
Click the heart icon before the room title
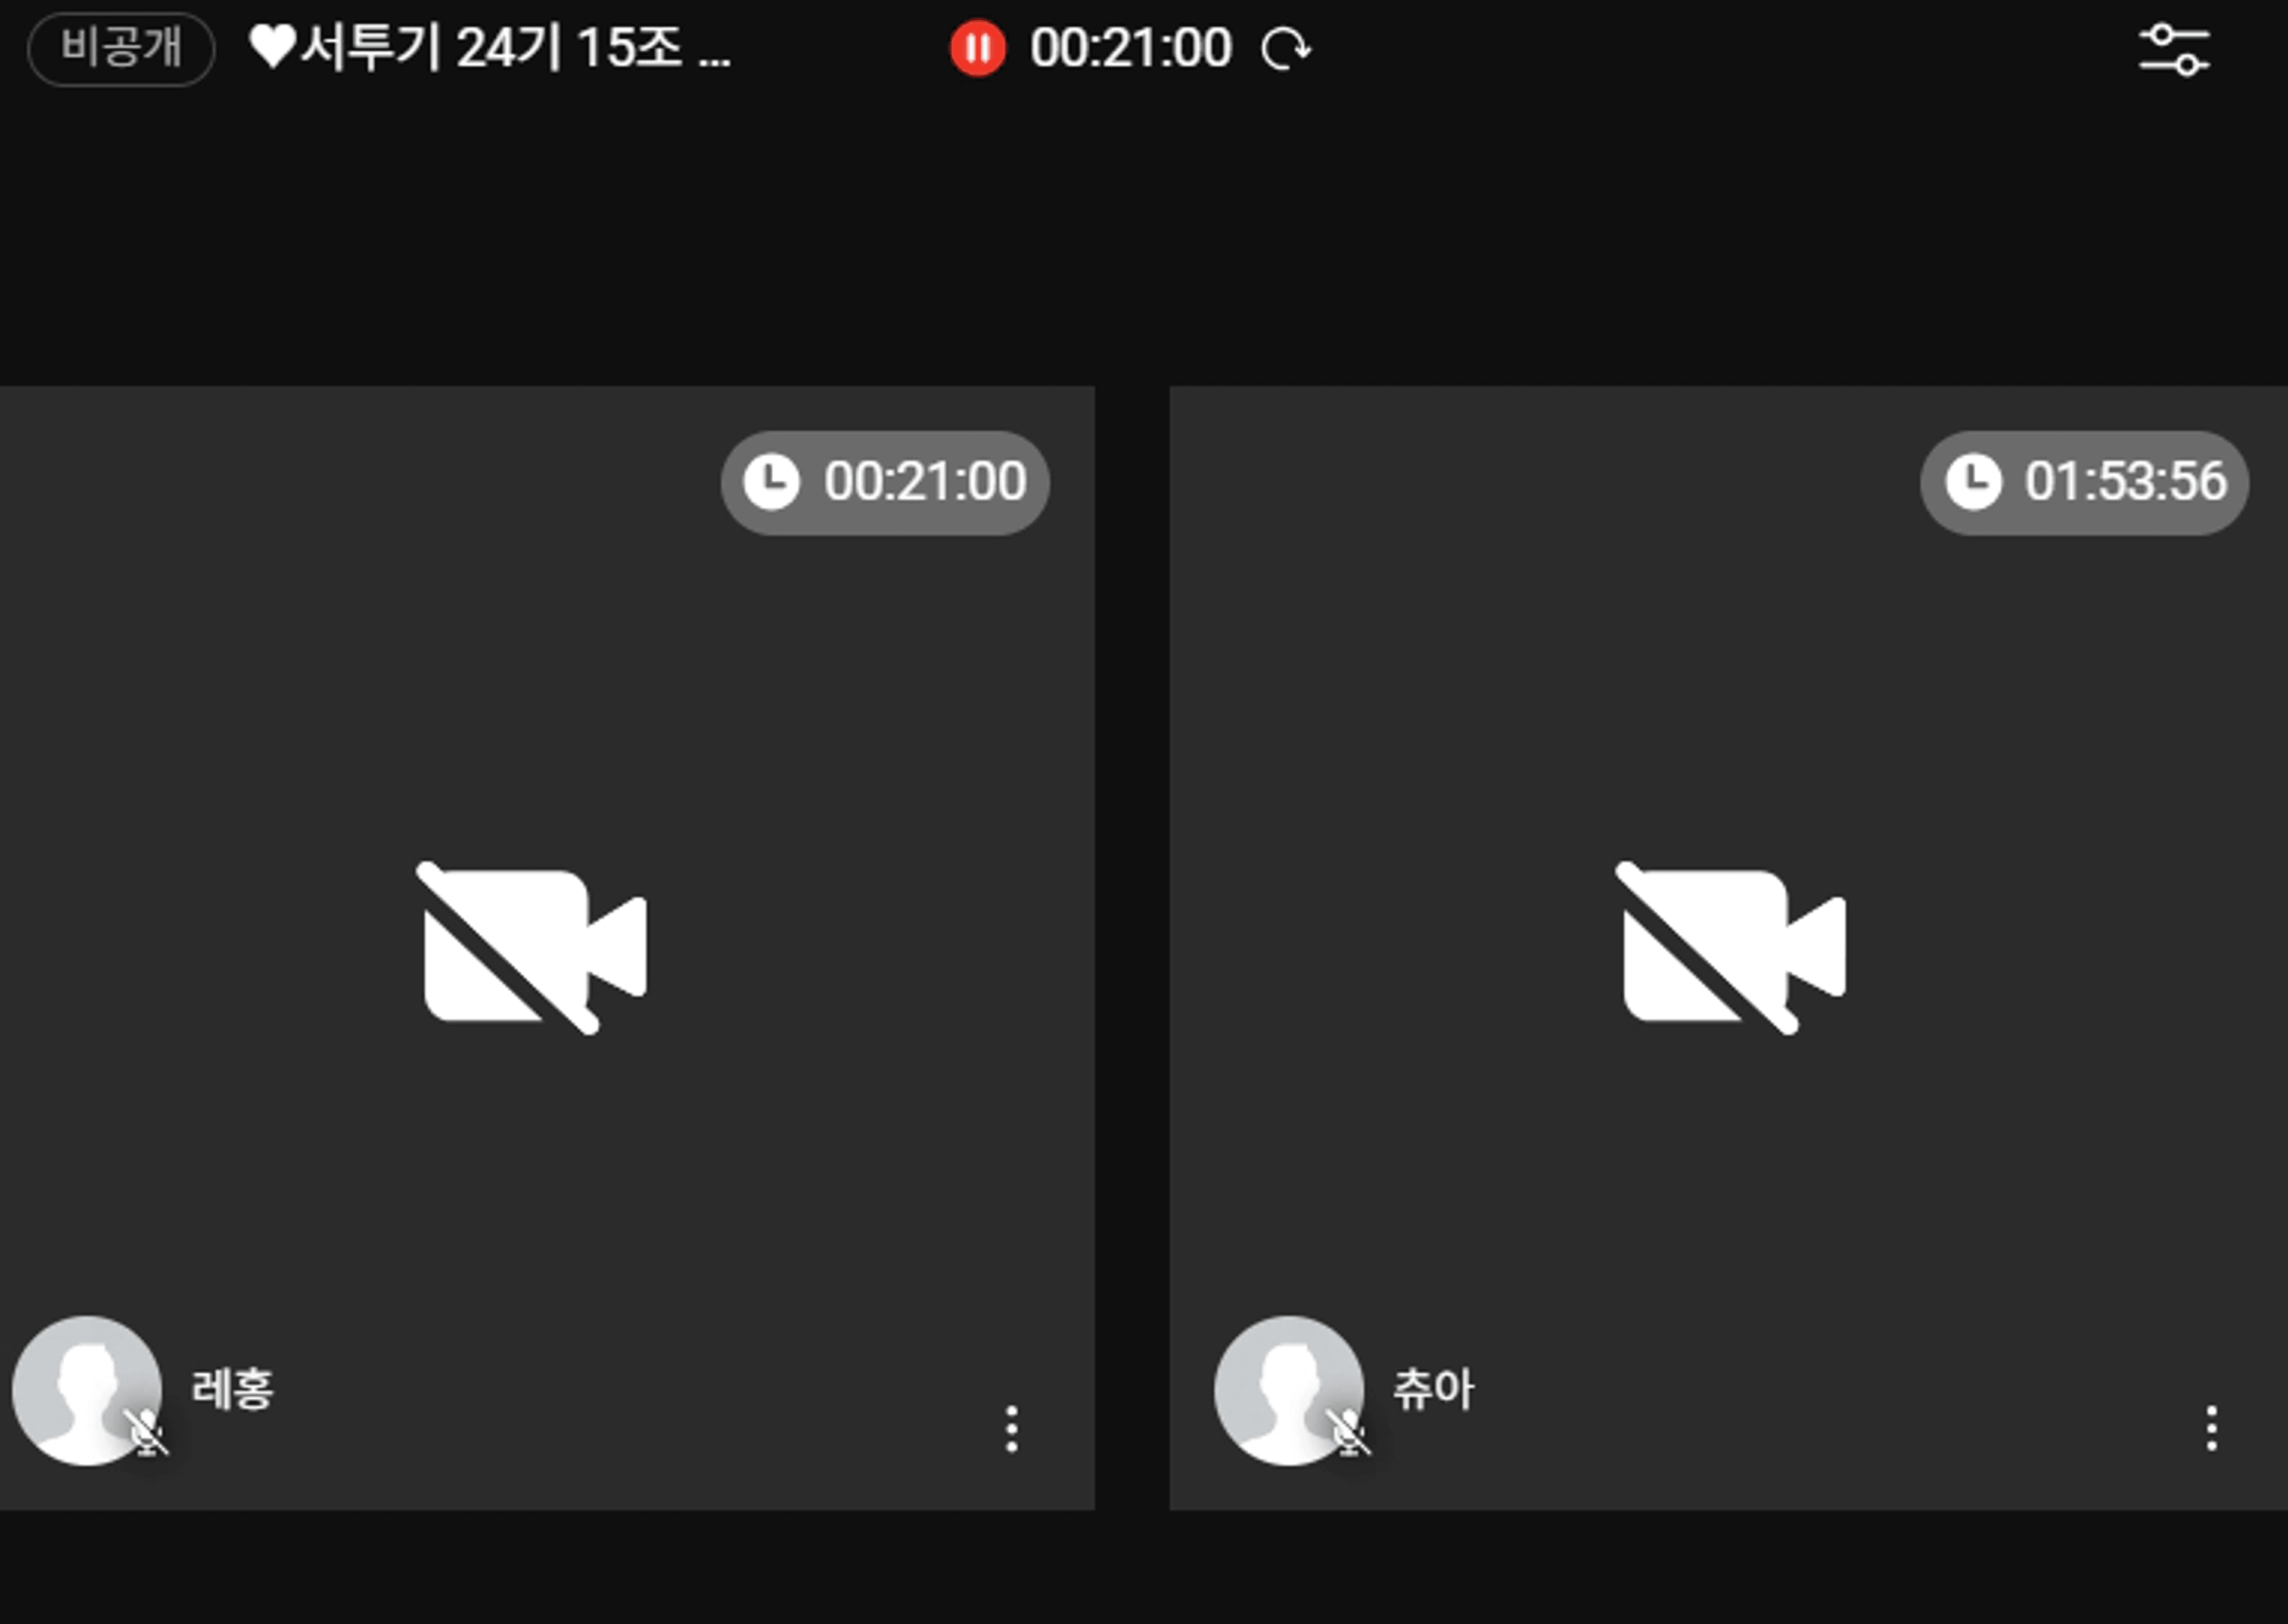pos(273,47)
